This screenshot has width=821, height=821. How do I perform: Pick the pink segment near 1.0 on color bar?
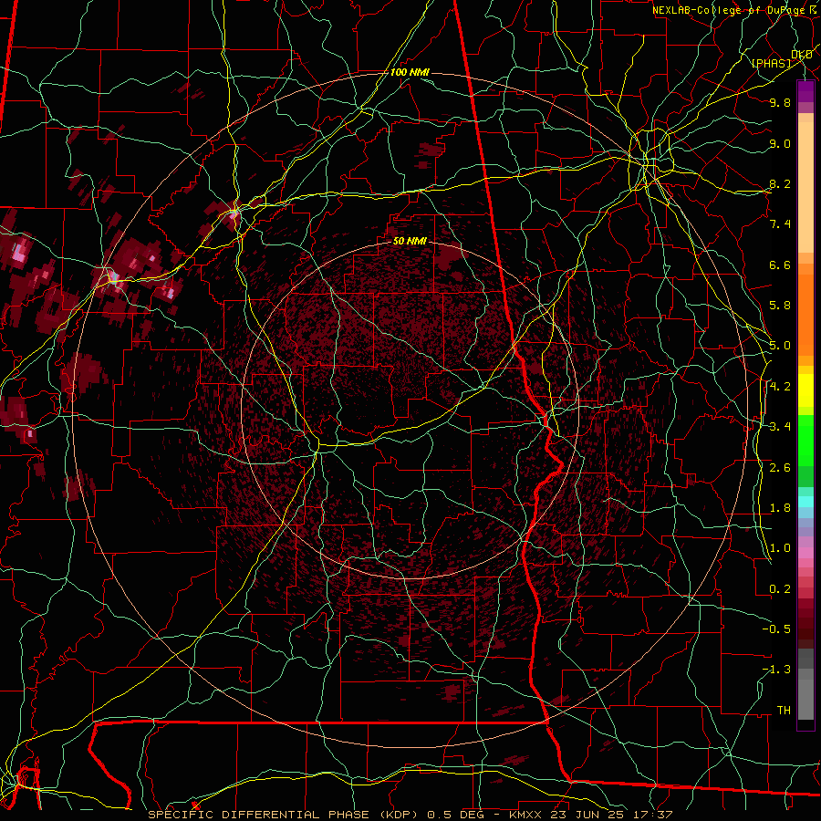pyautogui.click(x=805, y=553)
